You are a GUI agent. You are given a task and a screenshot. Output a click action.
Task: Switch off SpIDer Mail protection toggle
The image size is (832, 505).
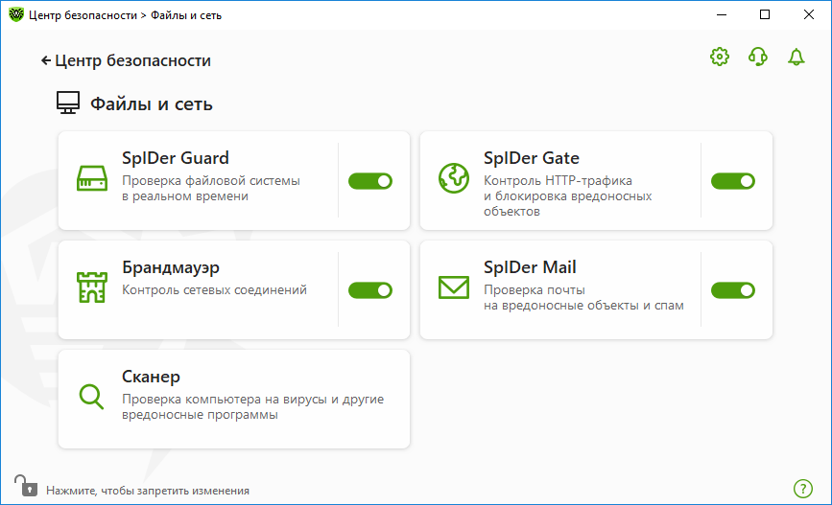pos(733,290)
